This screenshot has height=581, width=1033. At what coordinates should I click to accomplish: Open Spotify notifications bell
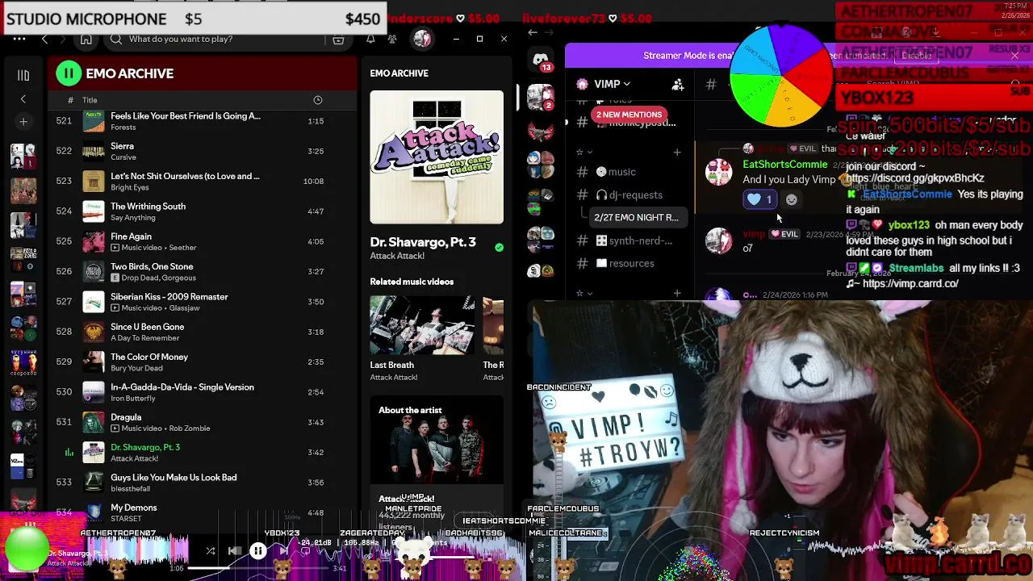click(x=370, y=39)
